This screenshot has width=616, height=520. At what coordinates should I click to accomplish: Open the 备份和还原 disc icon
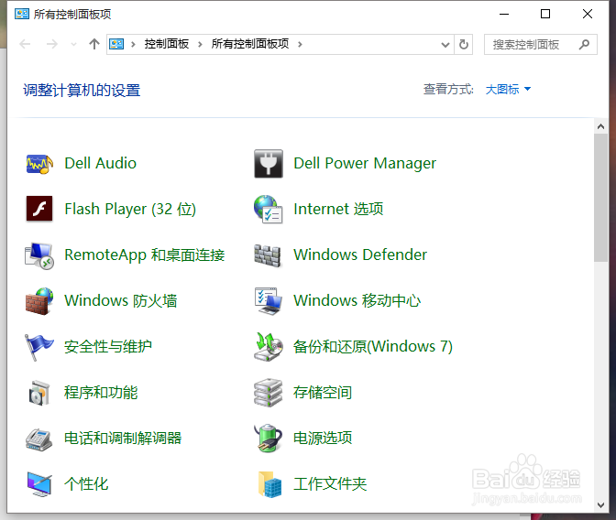[x=269, y=347]
